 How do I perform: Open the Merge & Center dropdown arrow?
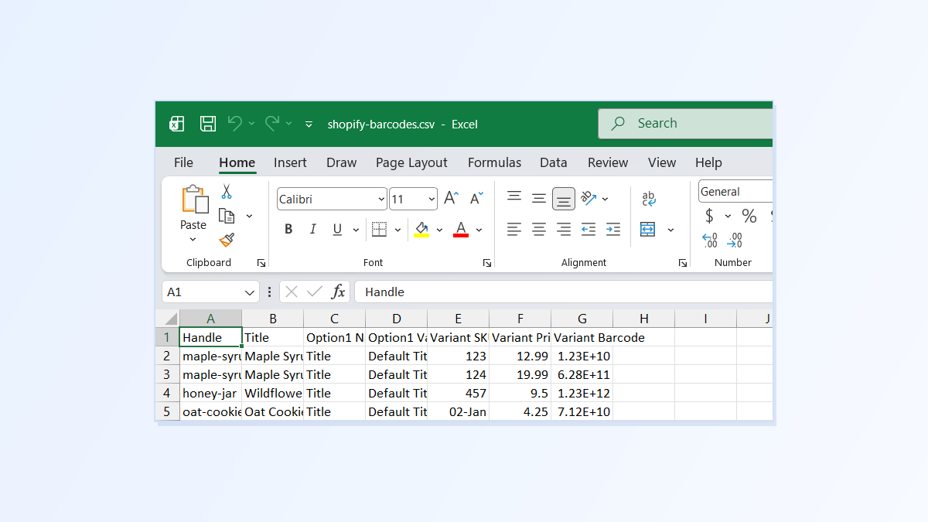[x=670, y=230]
